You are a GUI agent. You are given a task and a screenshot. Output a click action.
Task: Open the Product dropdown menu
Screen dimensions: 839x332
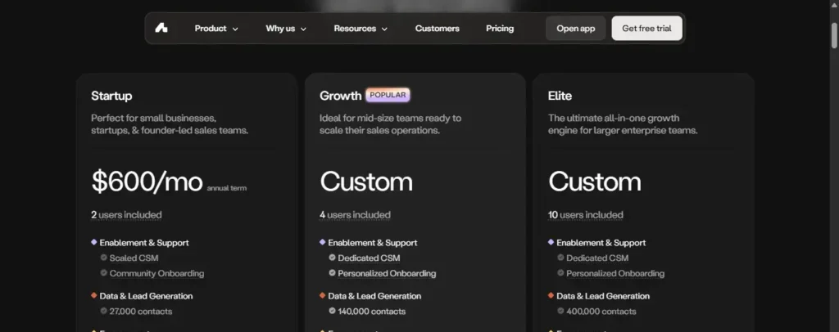tap(216, 29)
